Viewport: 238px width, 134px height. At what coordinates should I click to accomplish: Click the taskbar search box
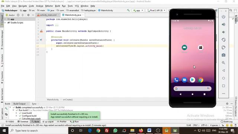(38, 131)
